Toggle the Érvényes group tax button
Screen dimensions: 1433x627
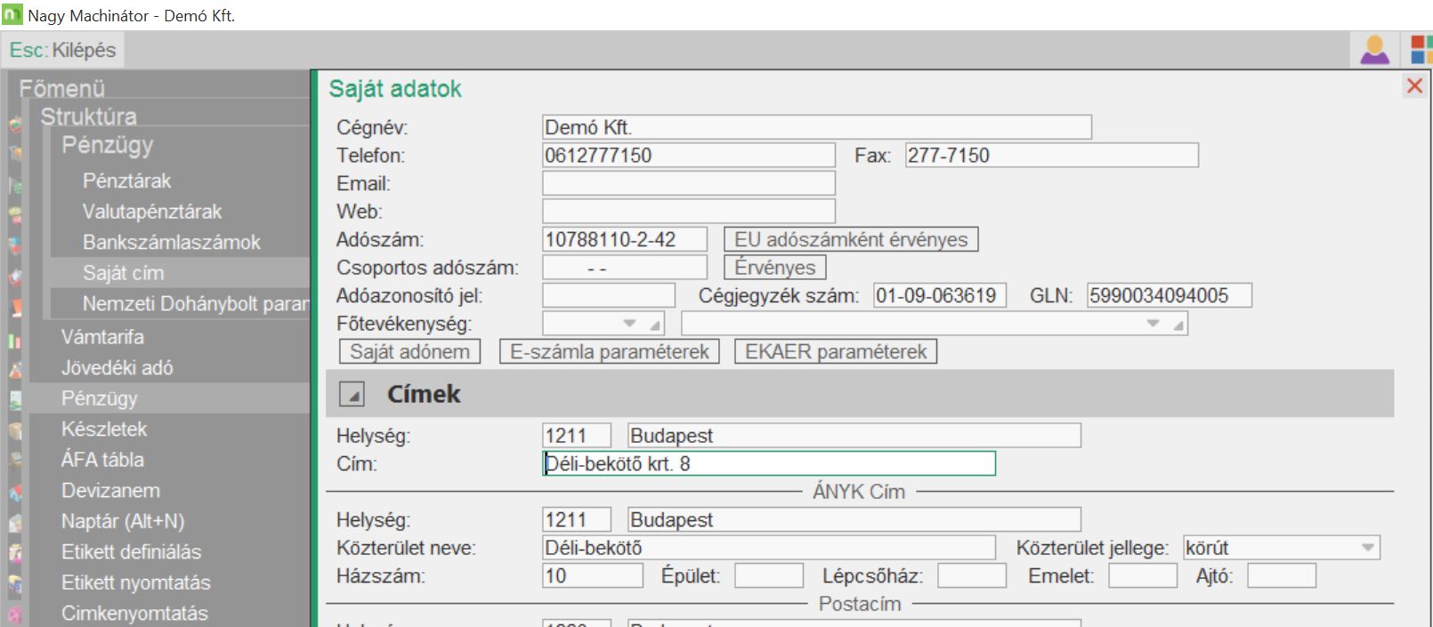[774, 268]
